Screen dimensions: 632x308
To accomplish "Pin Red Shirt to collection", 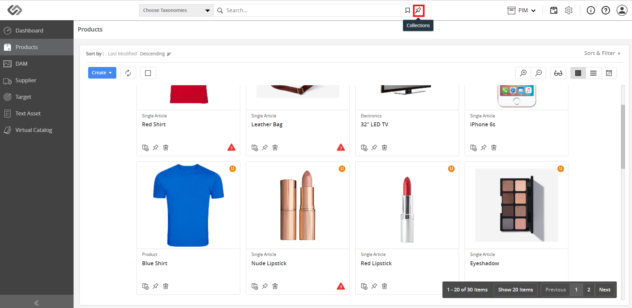I will [x=156, y=148].
